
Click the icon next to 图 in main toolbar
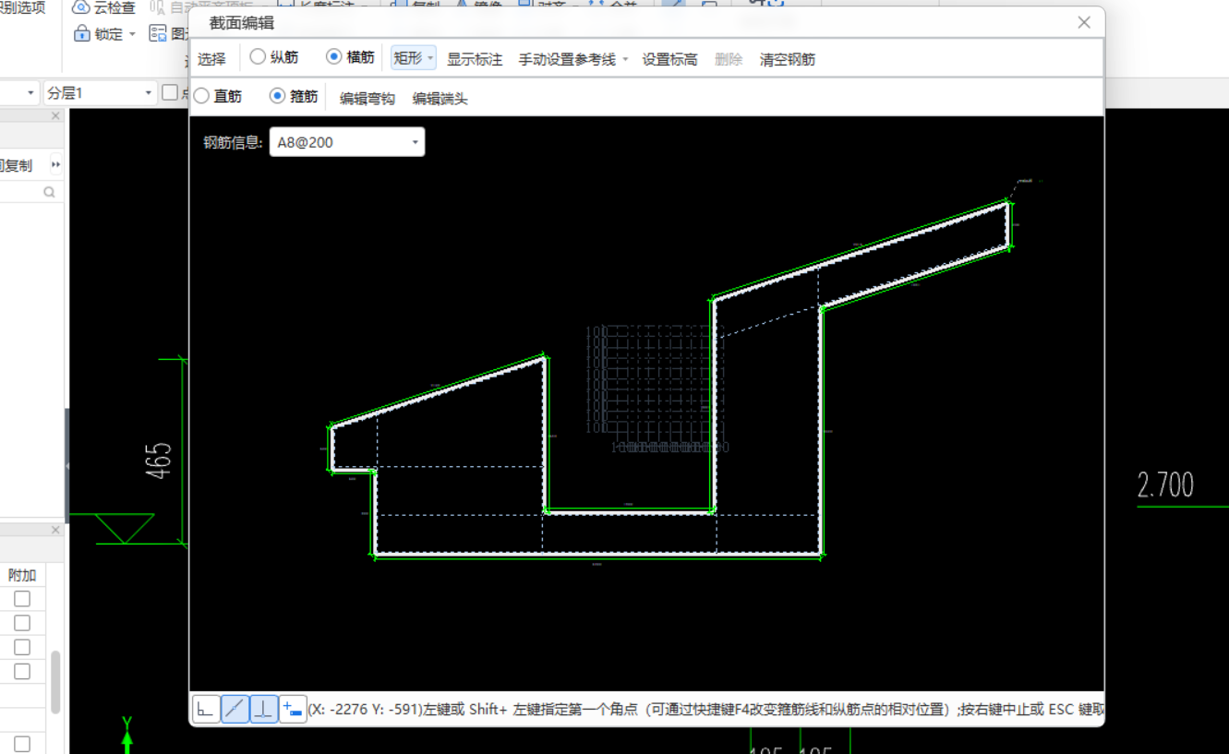point(158,34)
